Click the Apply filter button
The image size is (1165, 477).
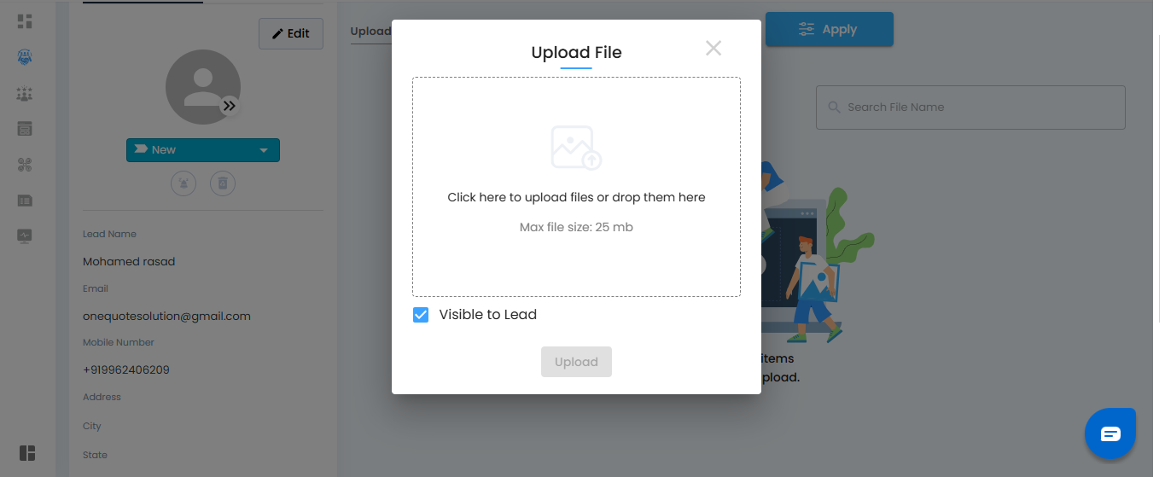pos(829,30)
